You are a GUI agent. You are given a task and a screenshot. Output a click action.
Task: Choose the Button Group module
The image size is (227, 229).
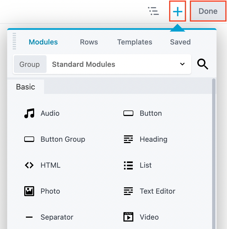point(63,139)
